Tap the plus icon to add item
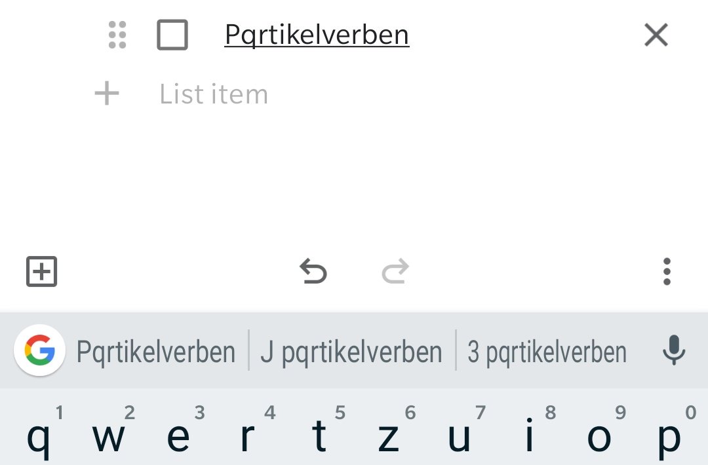Viewport: 708px width, 465px height. 107,94
